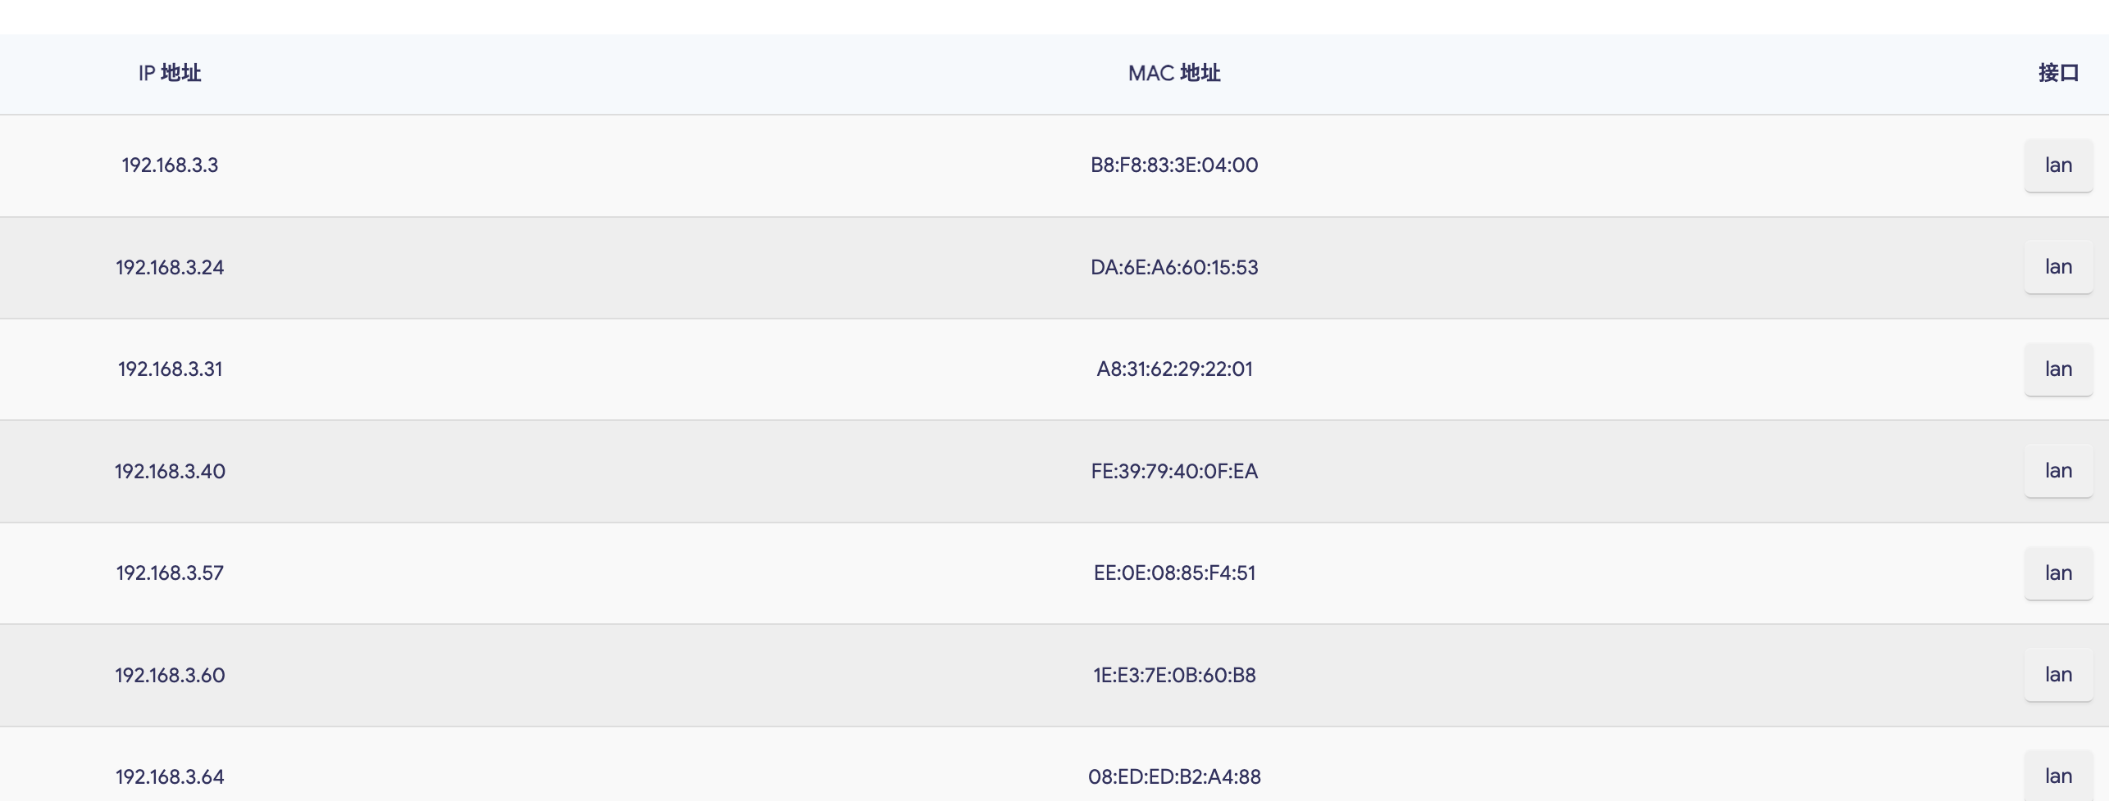Click the 接口 column header
2109x801 pixels.
pyautogui.click(x=2058, y=74)
